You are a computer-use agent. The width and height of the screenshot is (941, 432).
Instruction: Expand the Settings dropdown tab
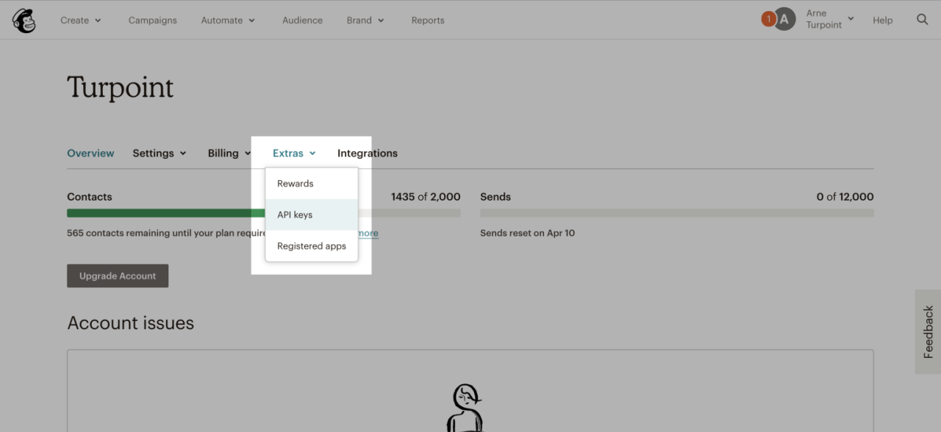[x=160, y=154]
